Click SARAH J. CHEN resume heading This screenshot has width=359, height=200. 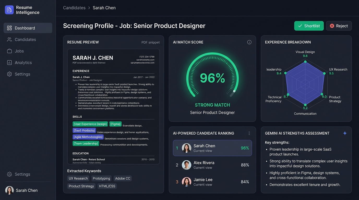point(93,58)
